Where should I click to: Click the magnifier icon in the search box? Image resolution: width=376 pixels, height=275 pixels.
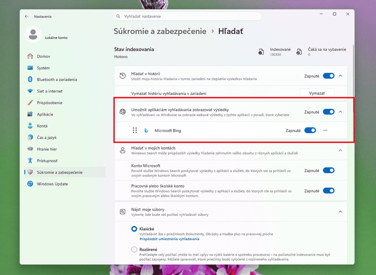coord(118,16)
